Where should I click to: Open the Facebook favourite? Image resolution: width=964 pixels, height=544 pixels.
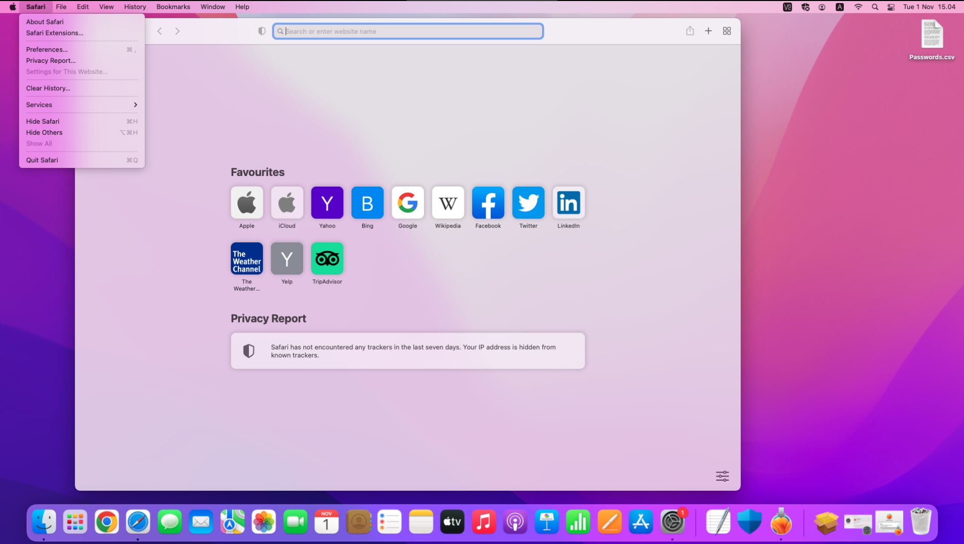[x=488, y=203]
